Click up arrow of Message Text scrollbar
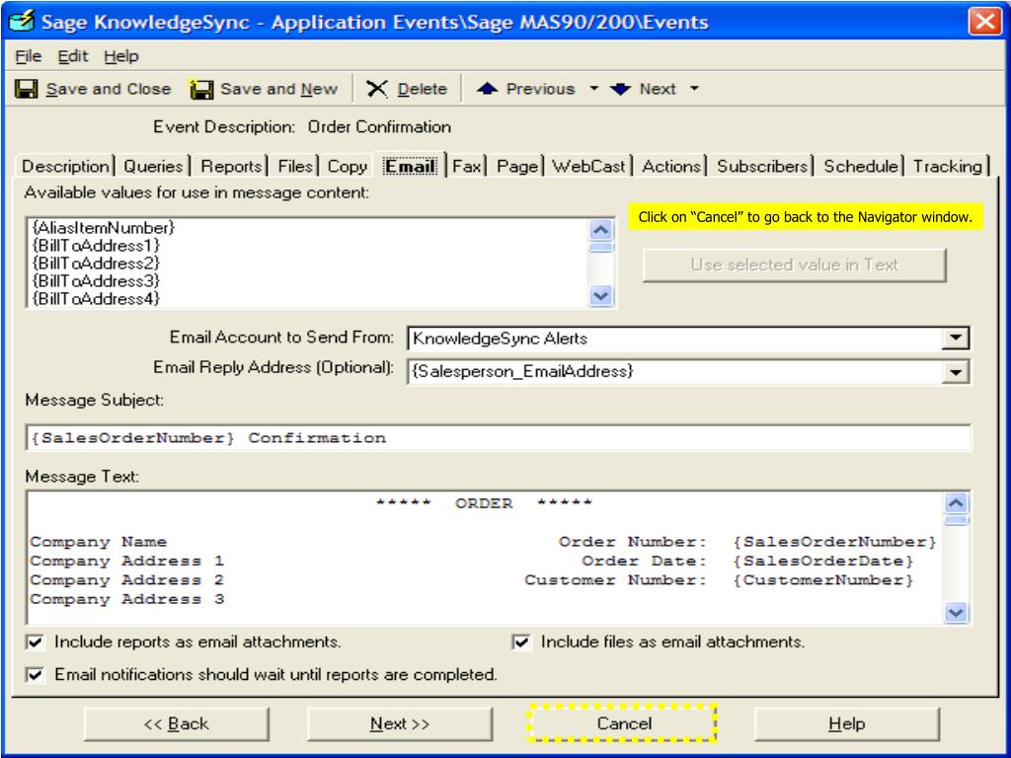 956,502
